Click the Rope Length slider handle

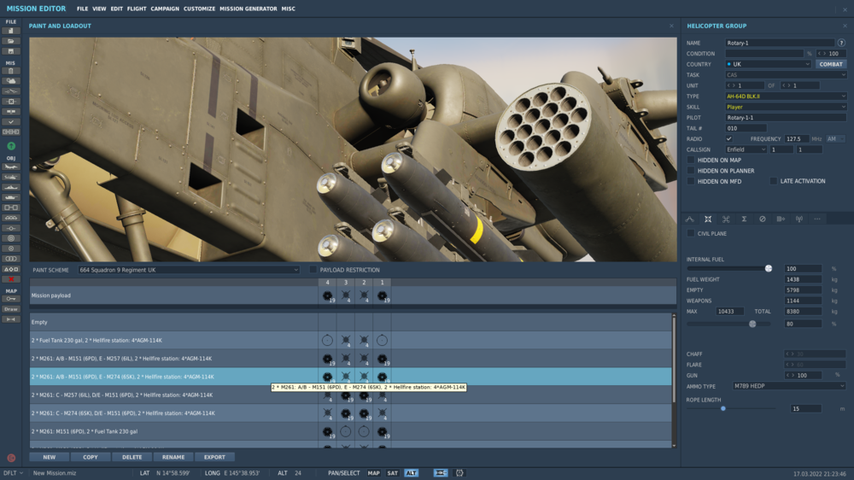click(723, 408)
